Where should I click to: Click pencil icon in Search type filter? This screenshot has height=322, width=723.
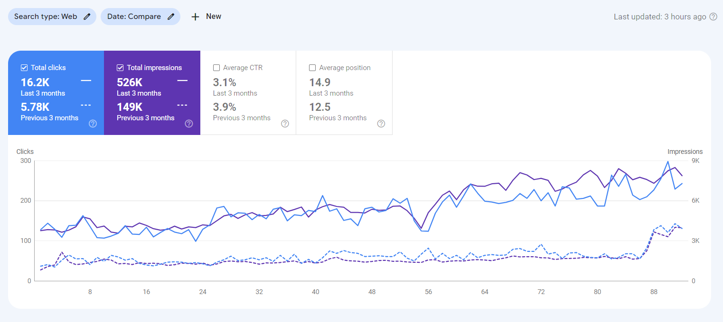(86, 17)
